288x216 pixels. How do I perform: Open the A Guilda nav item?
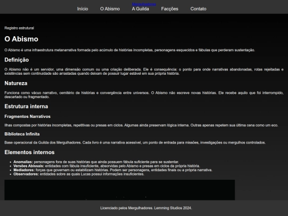(x=140, y=9)
